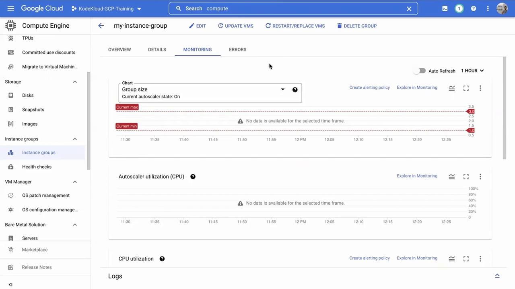This screenshot has height=289, width=515.
Task: Click Restart/Replace VMs
Action: (295, 26)
